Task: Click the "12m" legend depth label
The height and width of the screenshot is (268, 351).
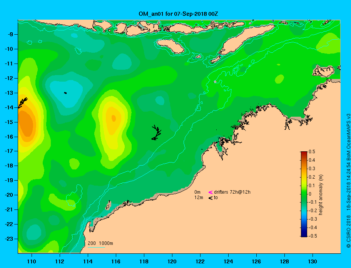Action: pyautogui.click(x=199, y=198)
